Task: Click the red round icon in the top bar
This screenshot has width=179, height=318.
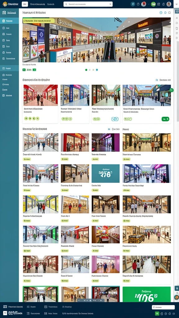Action: 144,4
